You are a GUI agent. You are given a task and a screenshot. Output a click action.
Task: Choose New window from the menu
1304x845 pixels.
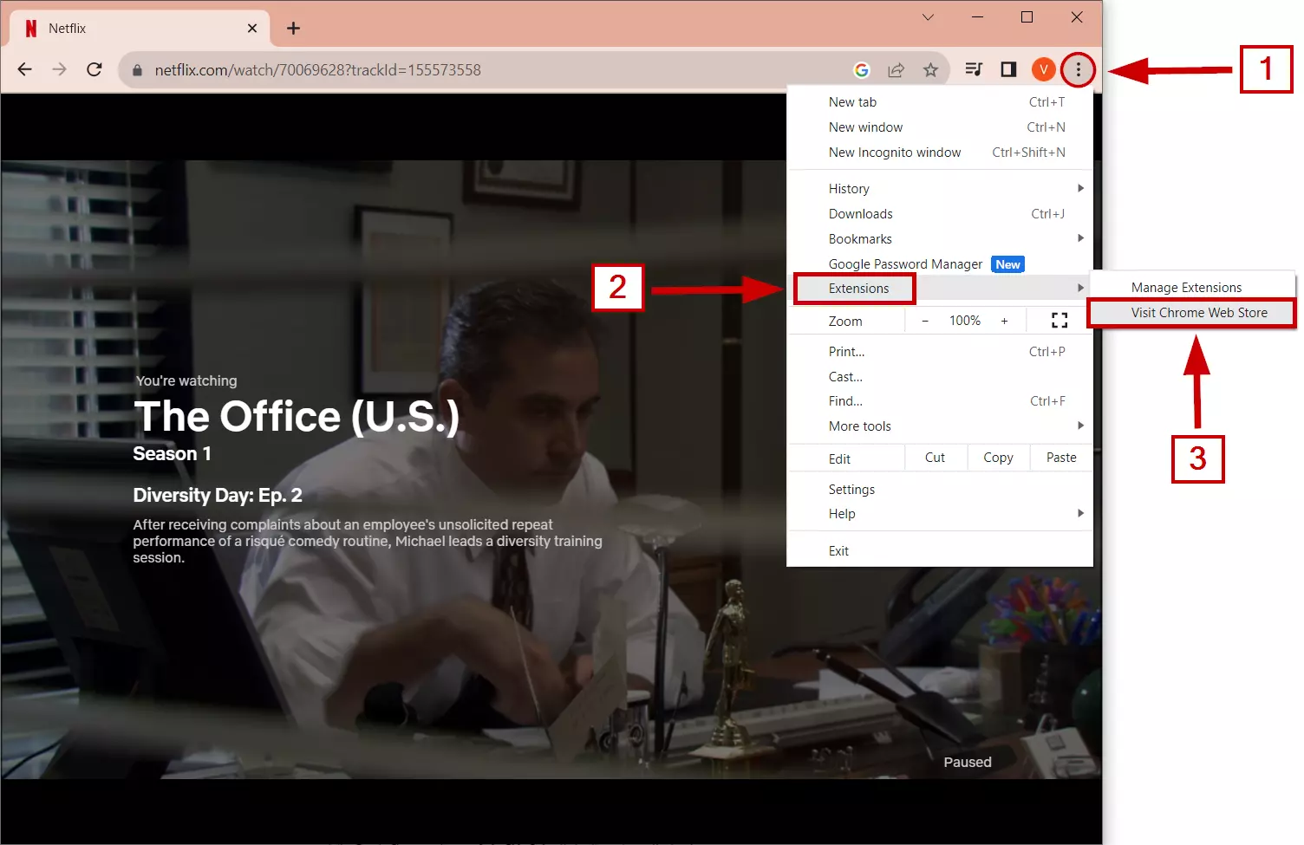point(940,127)
